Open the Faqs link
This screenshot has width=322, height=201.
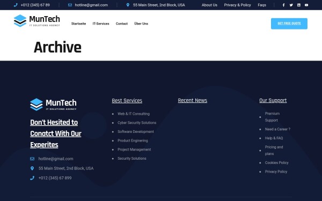pos(262,5)
